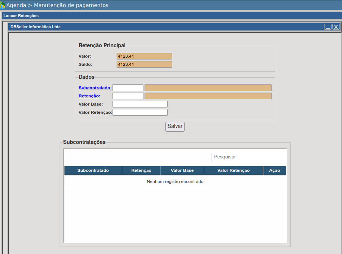
Task: Click into the Valor Base field
Action: pos(140,104)
